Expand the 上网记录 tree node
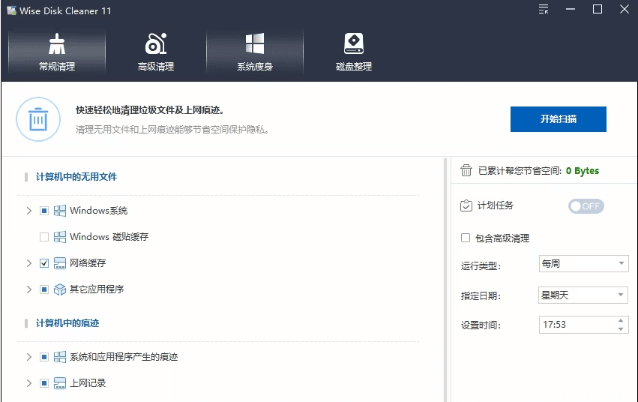 click(29, 383)
